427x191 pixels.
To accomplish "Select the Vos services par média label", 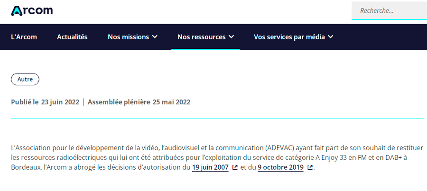I will (289, 37).
